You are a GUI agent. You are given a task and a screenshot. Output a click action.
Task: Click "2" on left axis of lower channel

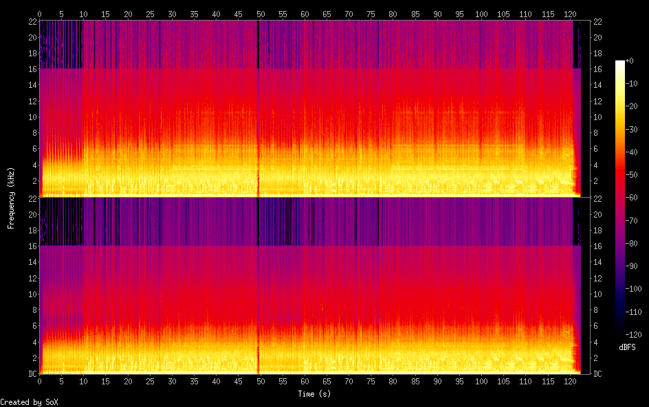pos(35,358)
